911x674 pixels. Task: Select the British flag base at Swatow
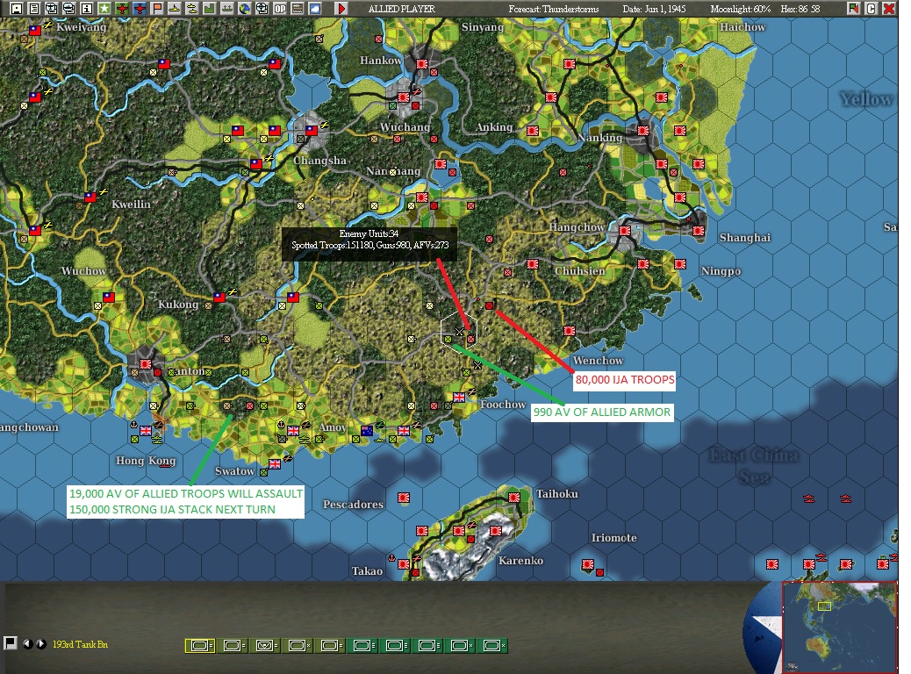click(x=274, y=463)
